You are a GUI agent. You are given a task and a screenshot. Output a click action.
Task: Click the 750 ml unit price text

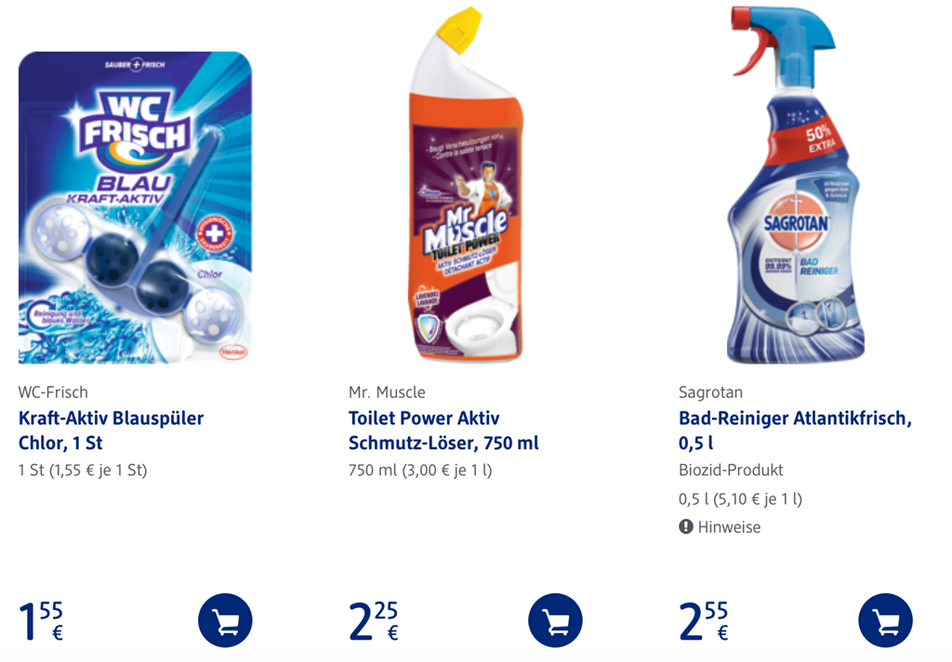click(420, 470)
